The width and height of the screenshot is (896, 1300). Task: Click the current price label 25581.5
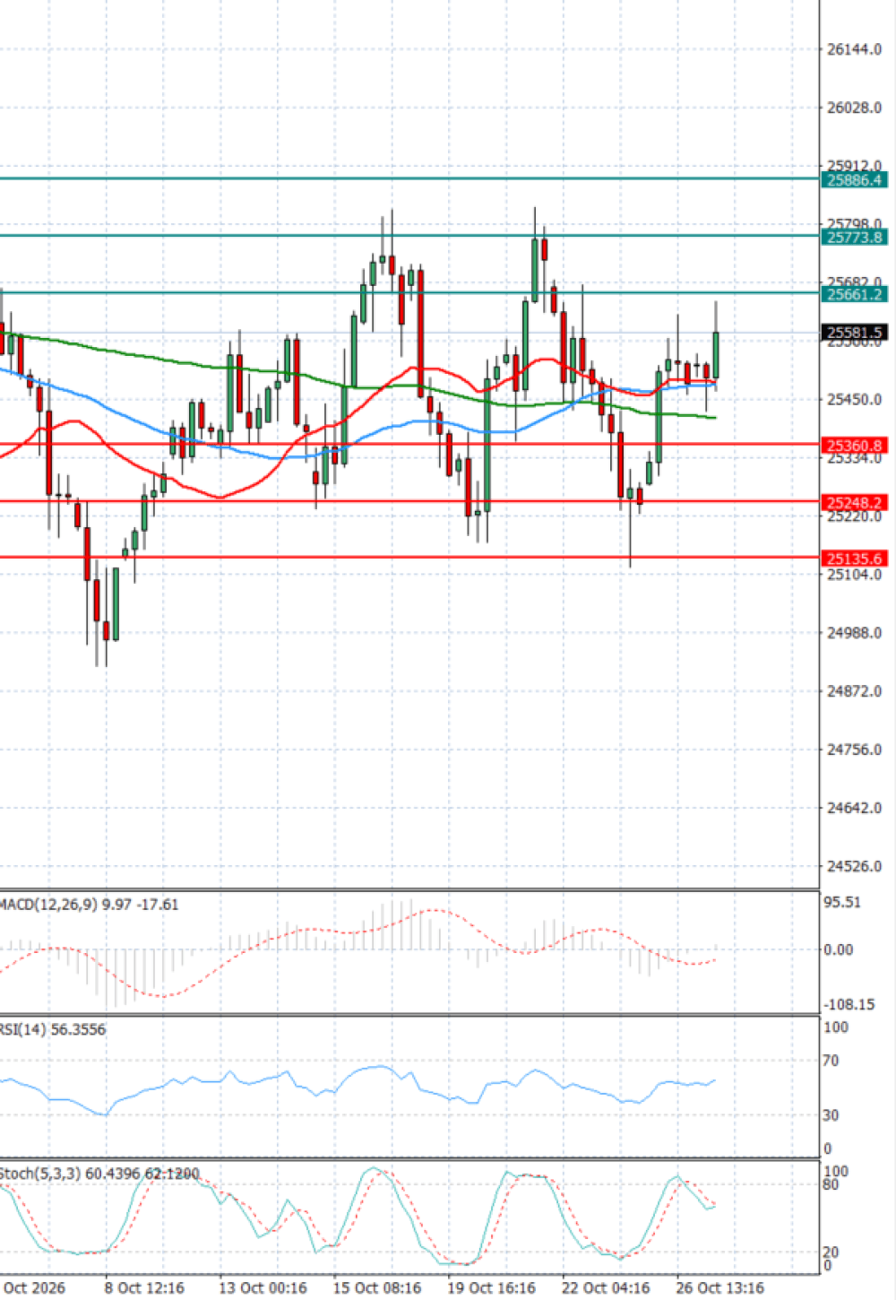pyautogui.click(x=855, y=333)
